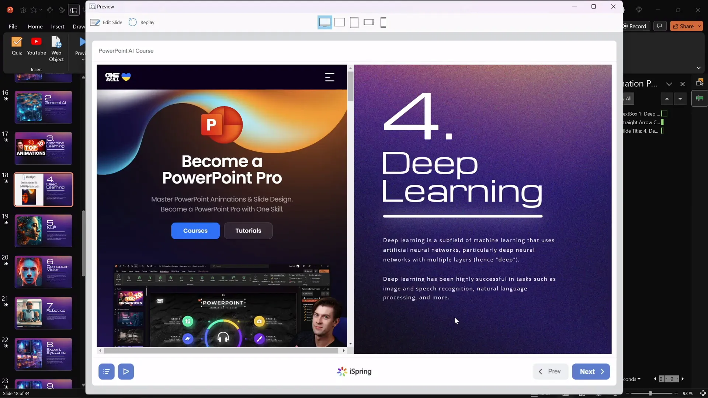The image size is (708, 398).
Task: Select Slide Title animation item
Action: [643, 131]
